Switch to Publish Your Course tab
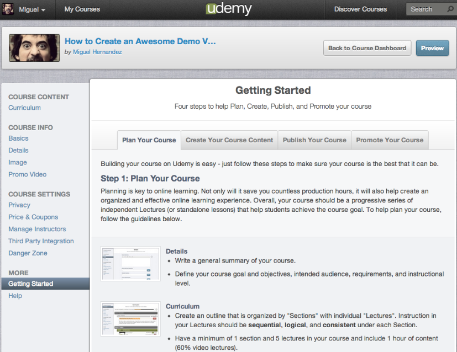Screen dimensions: 457x352 pyautogui.click(x=314, y=140)
